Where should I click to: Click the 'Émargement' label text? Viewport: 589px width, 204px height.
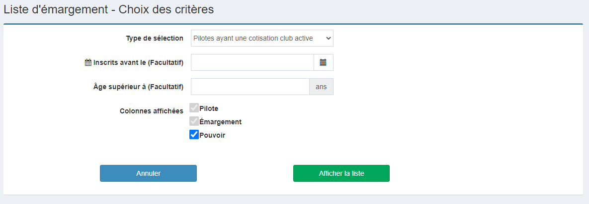(221, 122)
